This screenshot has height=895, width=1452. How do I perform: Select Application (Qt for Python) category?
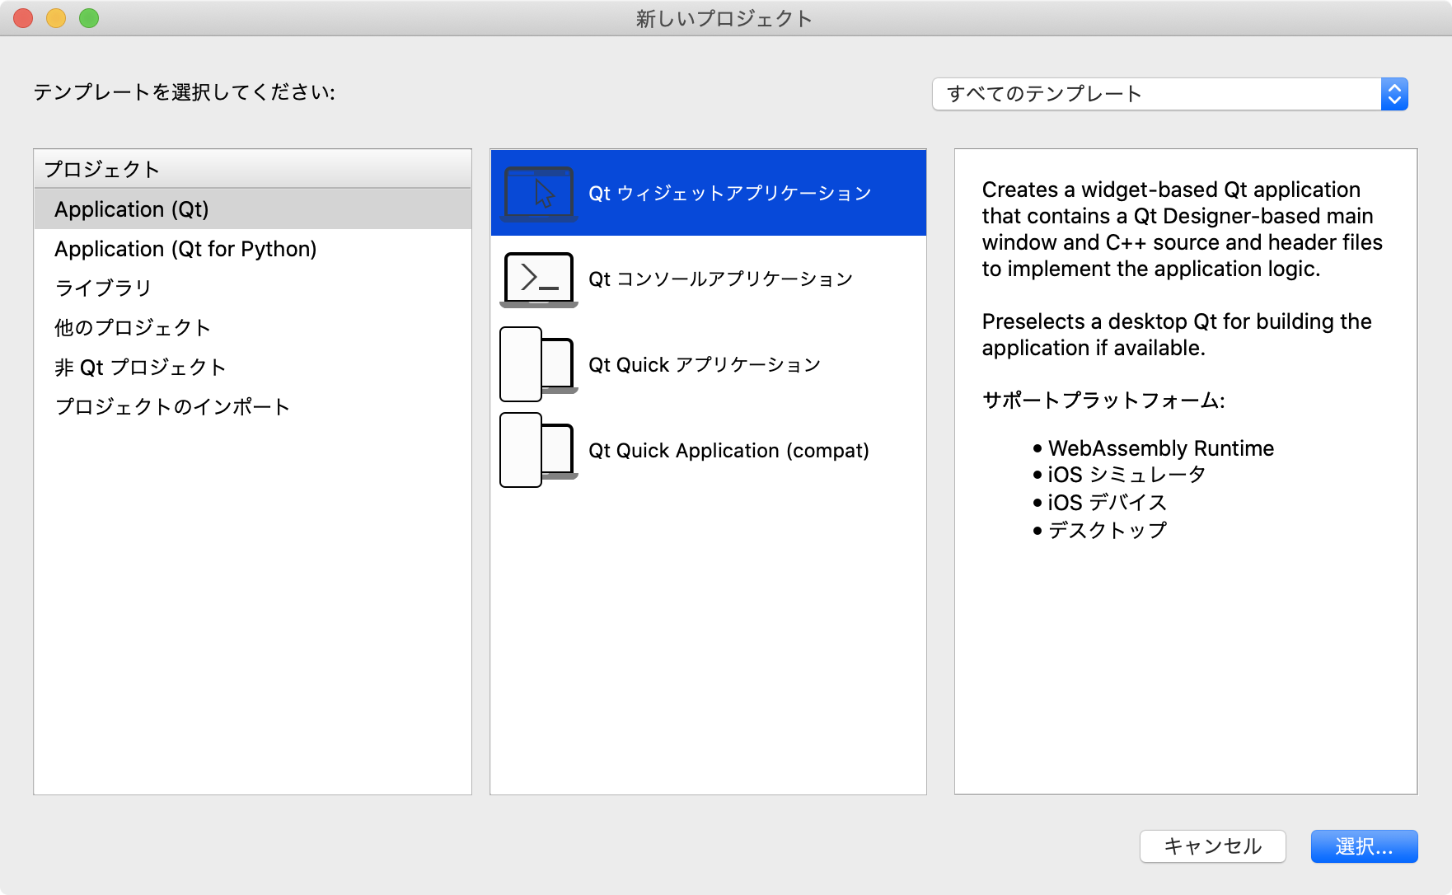tap(253, 249)
